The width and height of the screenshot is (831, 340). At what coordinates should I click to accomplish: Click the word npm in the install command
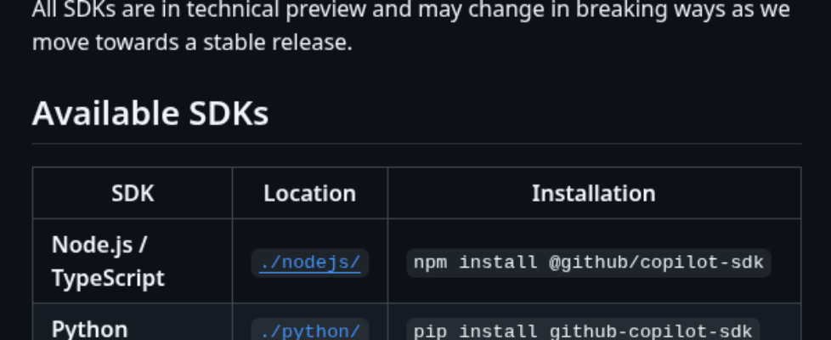431,263
